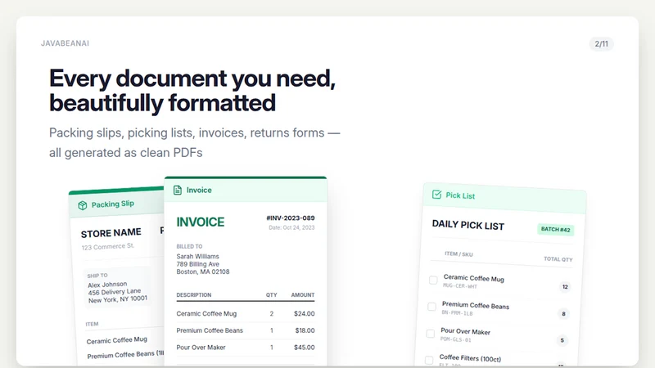Click the 2/11 slide counter badge
This screenshot has width=655, height=368.
click(601, 44)
